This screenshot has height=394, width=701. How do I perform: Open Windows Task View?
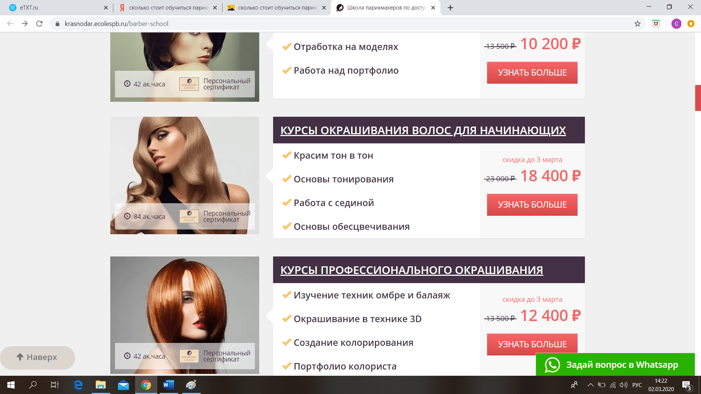click(55, 385)
